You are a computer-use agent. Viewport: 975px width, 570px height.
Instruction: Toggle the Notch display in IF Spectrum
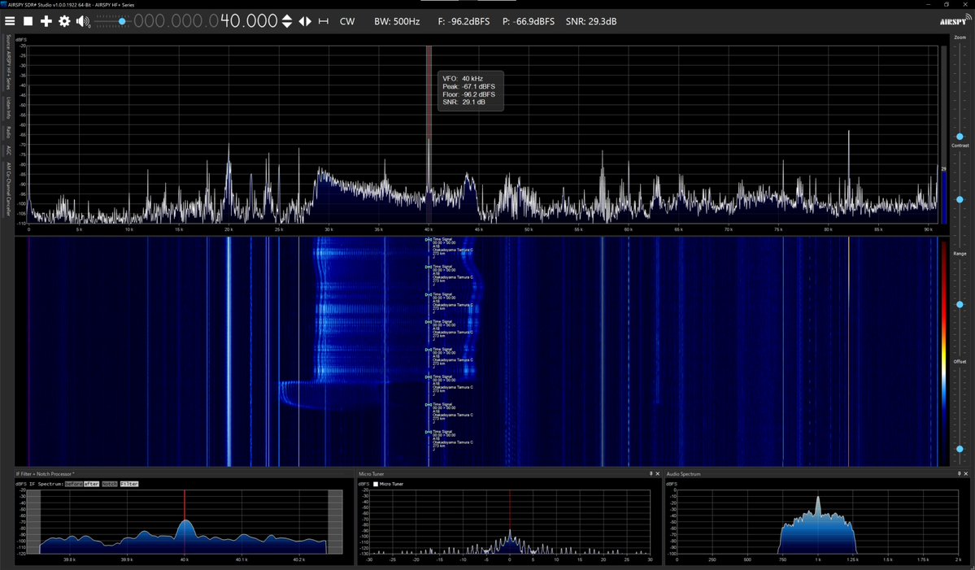110,484
